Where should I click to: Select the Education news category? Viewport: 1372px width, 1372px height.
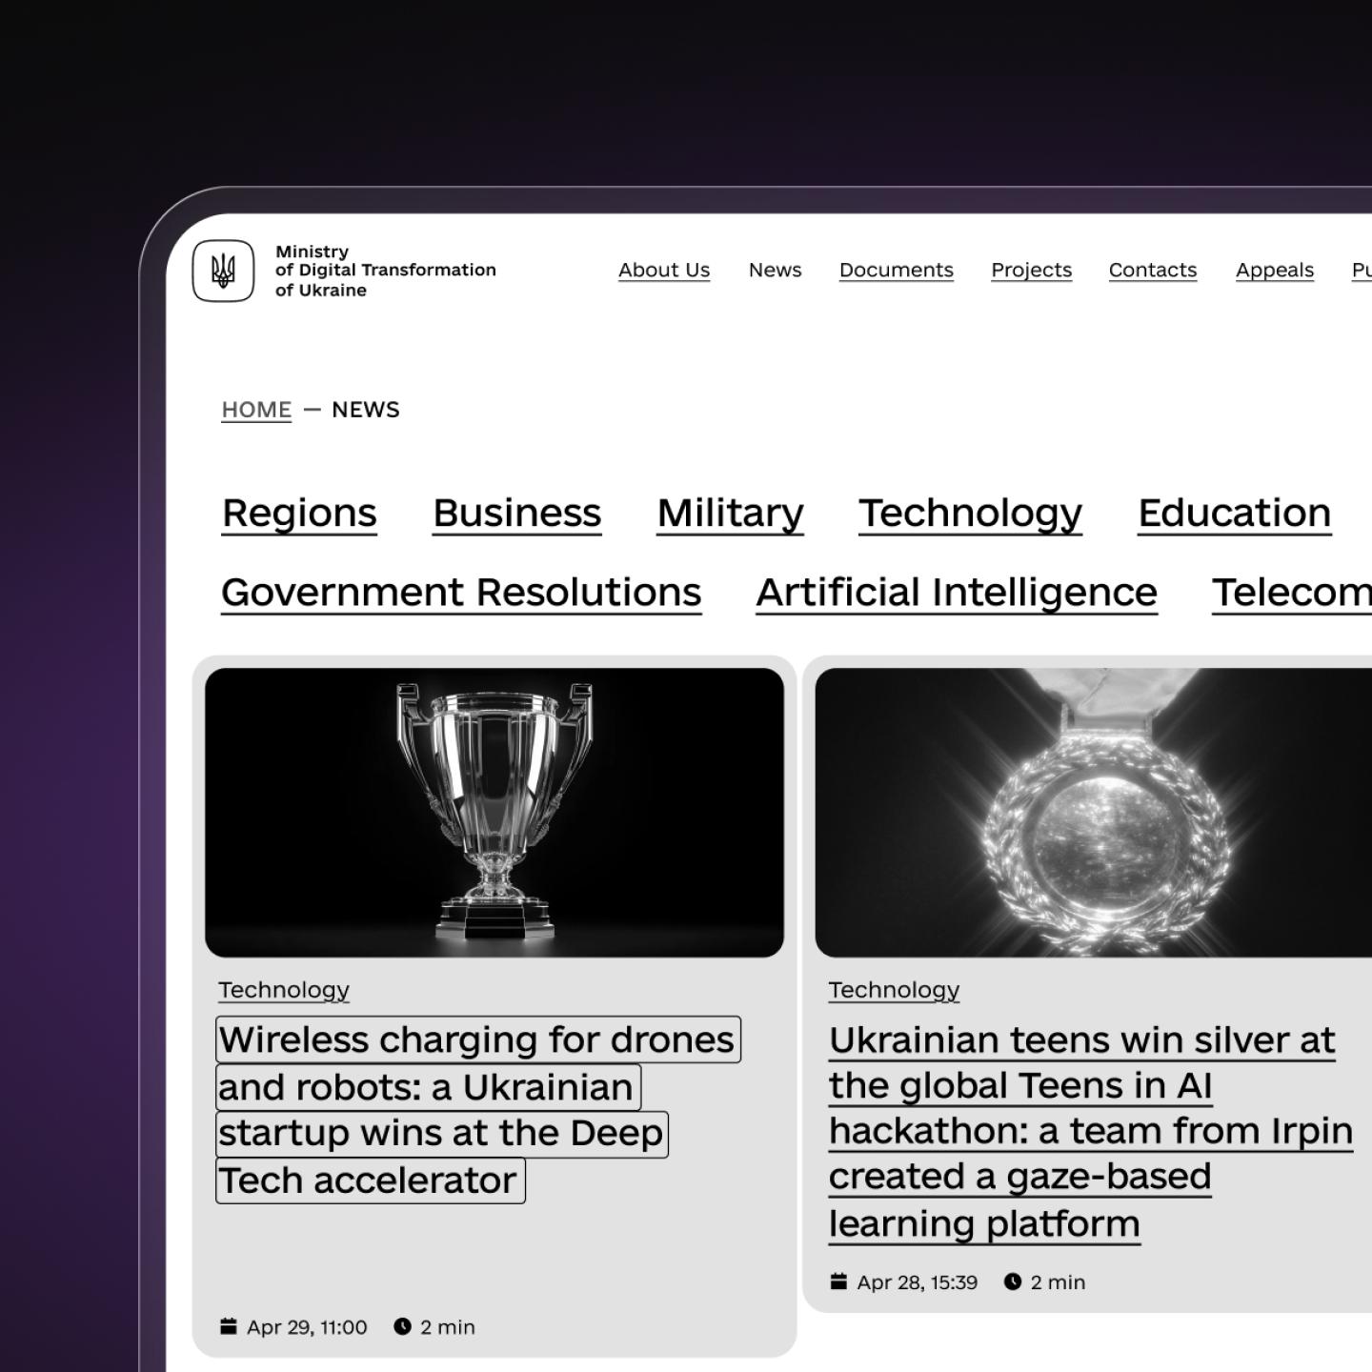(1234, 514)
